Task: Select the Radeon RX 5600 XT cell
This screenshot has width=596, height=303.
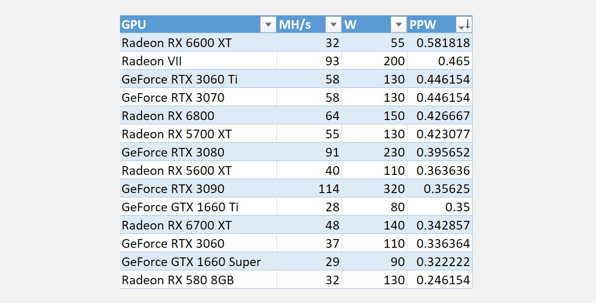Action: point(198,170)
